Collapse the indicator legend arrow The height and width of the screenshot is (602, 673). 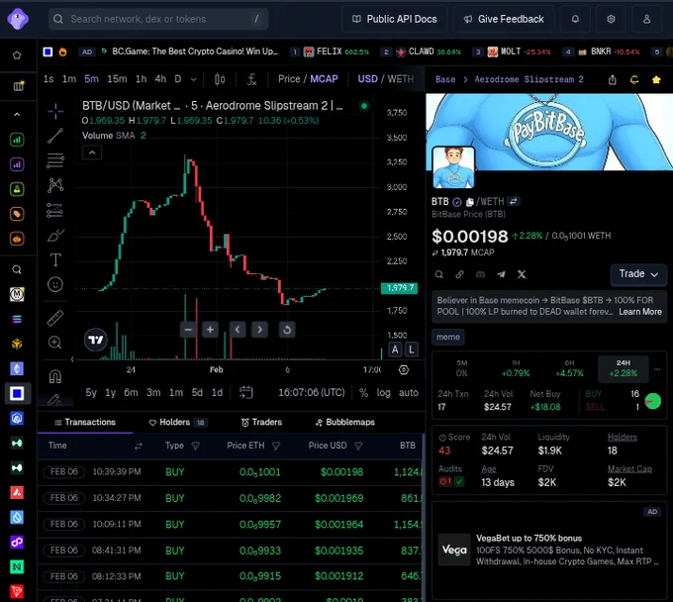(92, 152)
